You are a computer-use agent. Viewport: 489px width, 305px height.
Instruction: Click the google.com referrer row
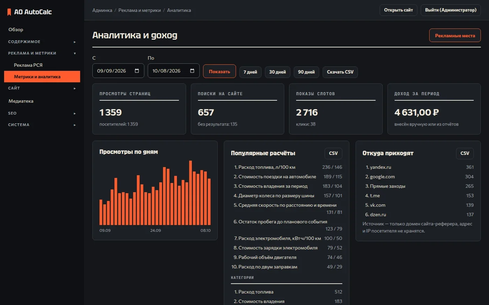tap(418, 177)
